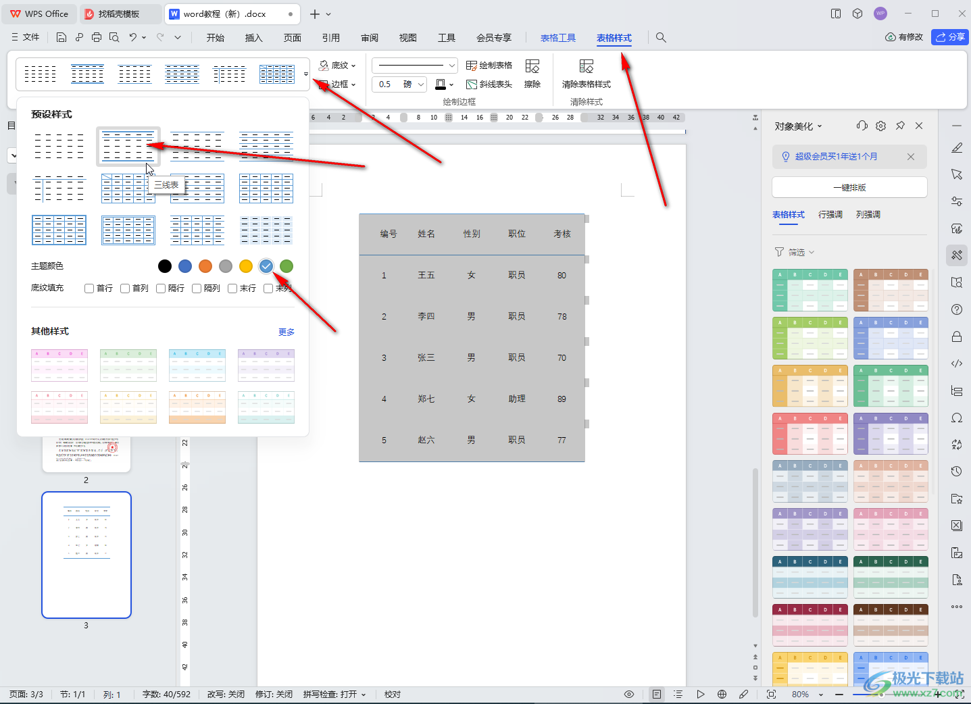Switch to 行强调 tab in panel
Viewport: 971px width, 704px height.
point(830,215)
